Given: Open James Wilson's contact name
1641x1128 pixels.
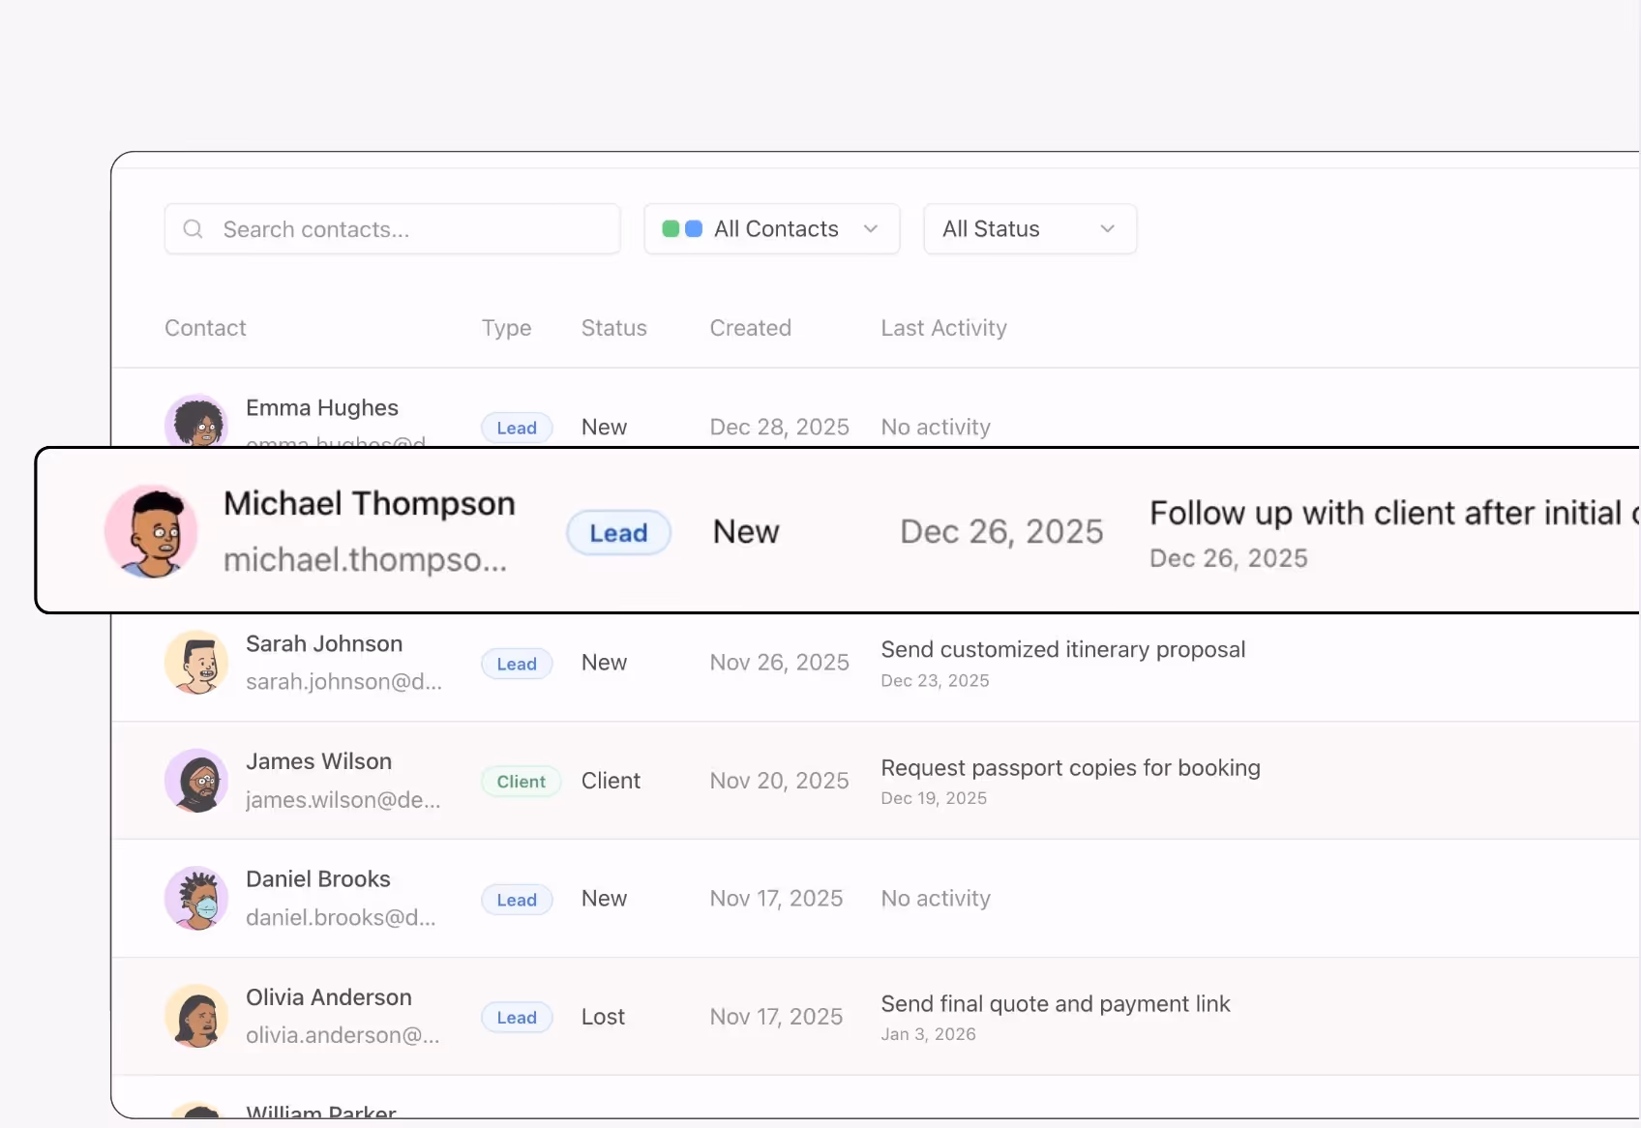Looking at the screenshot, I should tap(318, 761).
